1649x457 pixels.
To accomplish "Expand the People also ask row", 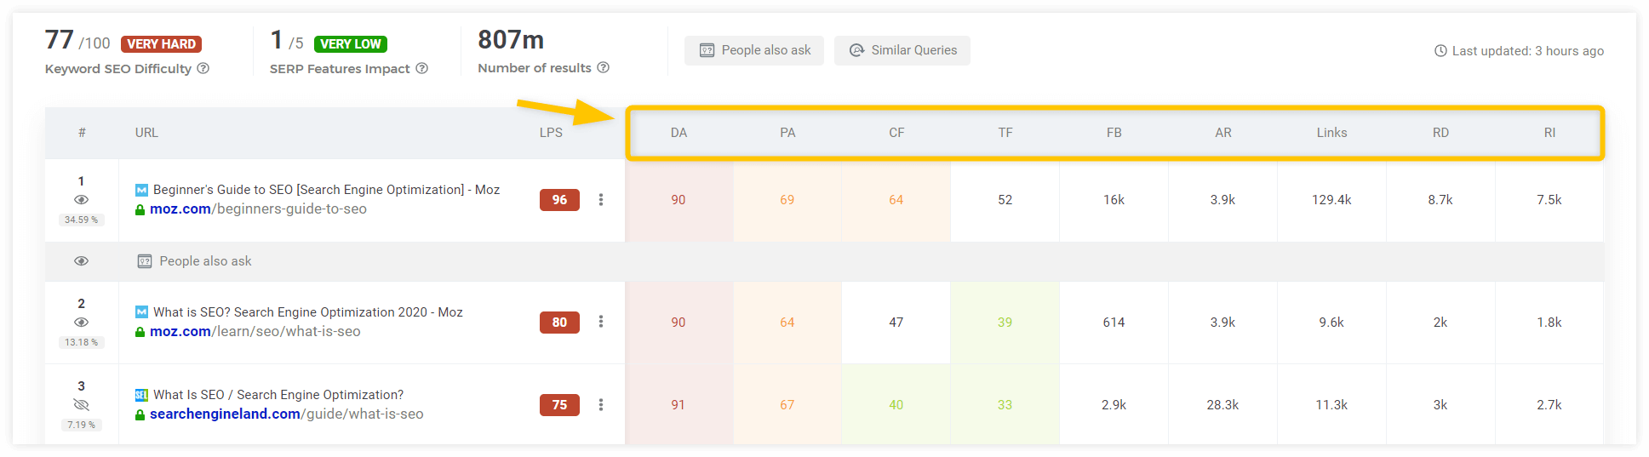I will (824, 261).
